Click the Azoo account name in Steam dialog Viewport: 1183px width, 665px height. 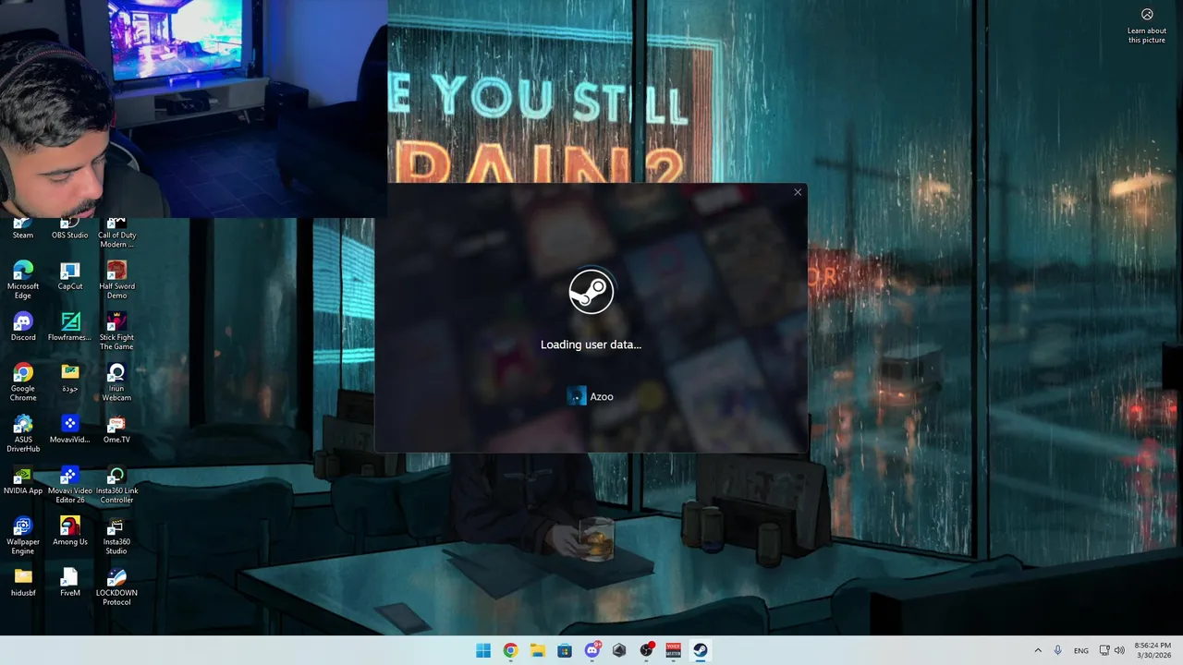602,396
